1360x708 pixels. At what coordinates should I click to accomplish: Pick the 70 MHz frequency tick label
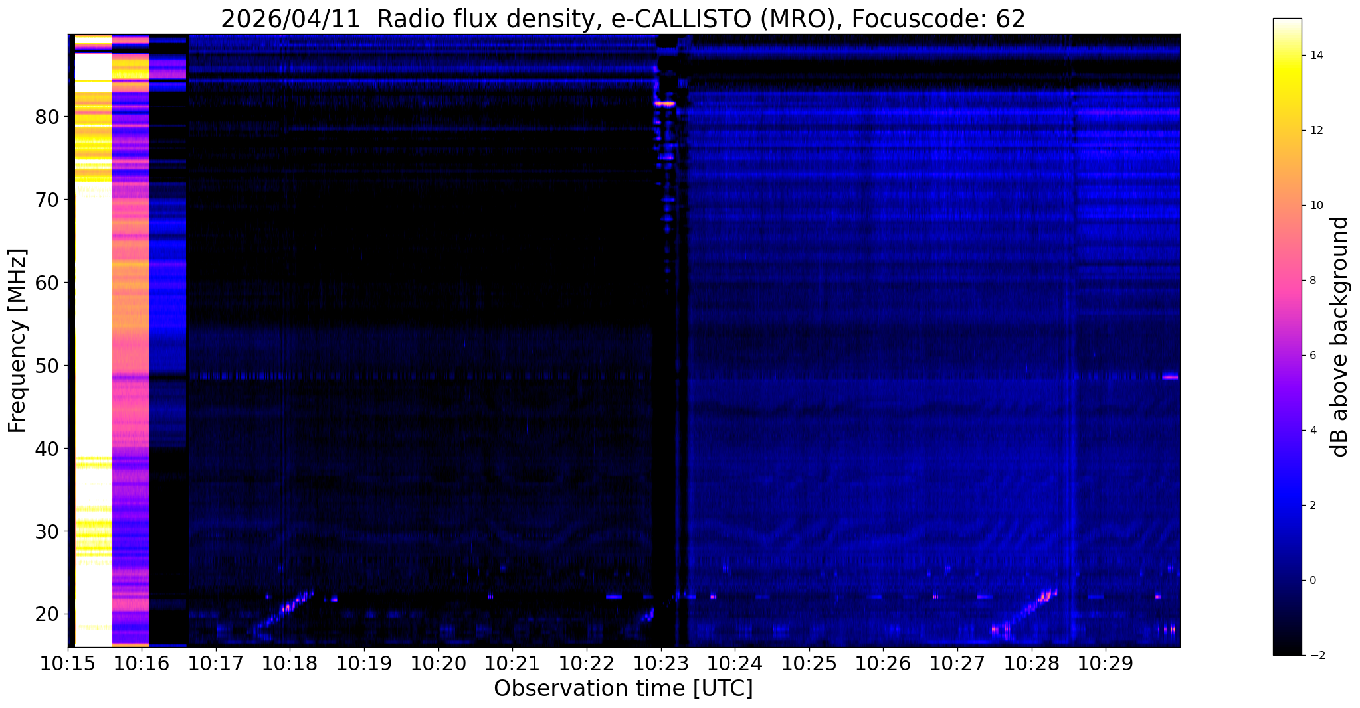pos(47,200)
